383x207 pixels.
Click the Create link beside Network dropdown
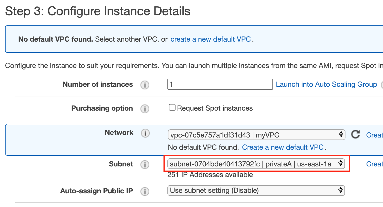pyautogui.click(x=374, y=135)
